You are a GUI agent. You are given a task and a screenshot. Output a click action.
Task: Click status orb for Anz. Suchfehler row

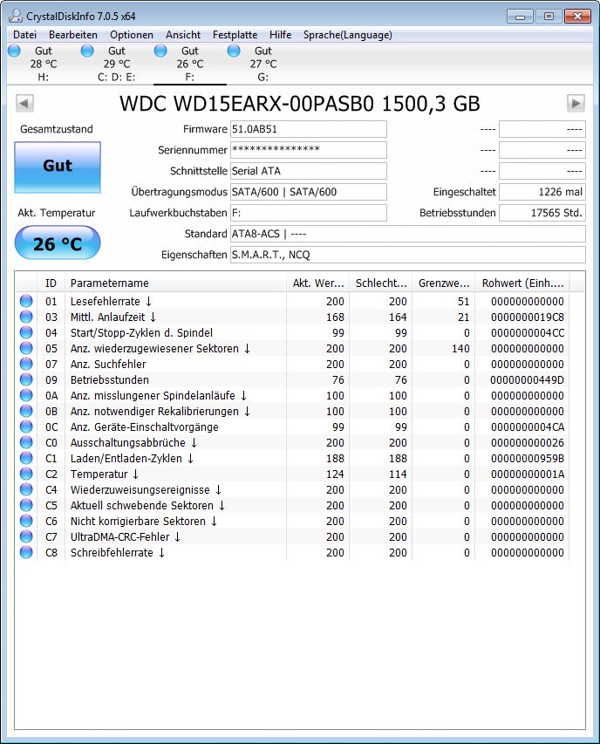[26, 364]
